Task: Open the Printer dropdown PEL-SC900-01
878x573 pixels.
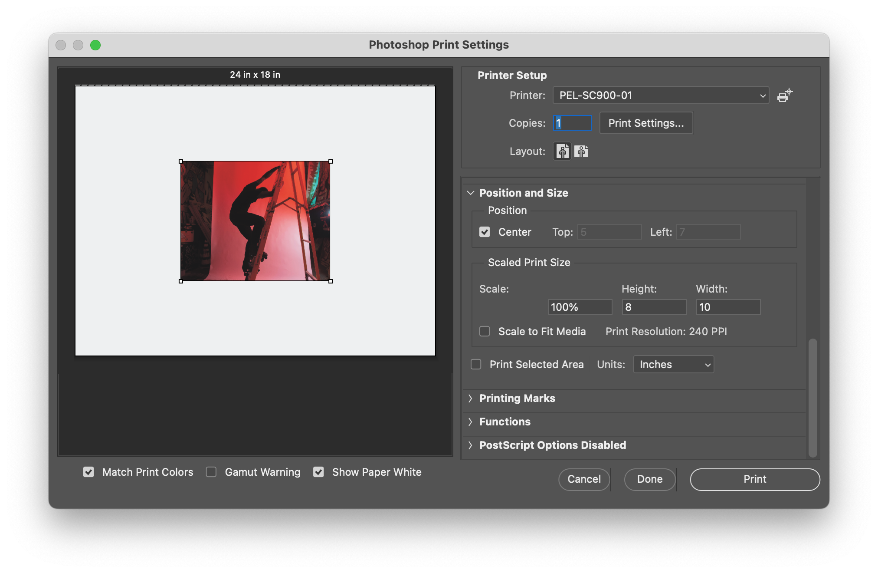Action: [661, 95]
